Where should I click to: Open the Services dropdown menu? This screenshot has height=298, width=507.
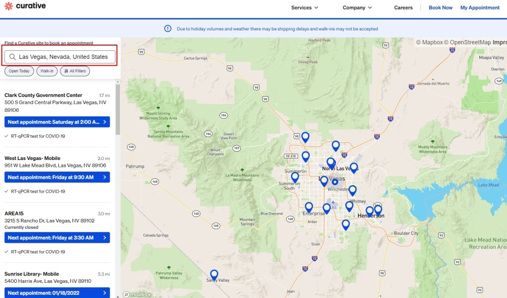[x=304, y=8]
